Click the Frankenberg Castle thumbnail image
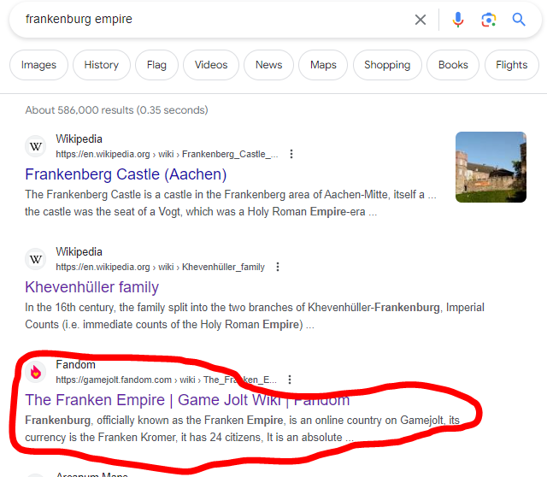The height and width of the screenshot is (477, 547). [491, 167]
